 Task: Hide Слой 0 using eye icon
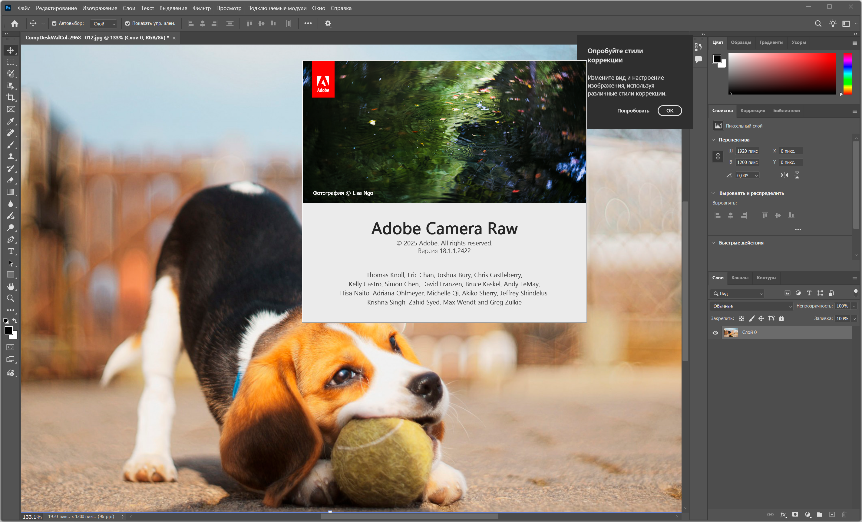[x=715, y=333]
